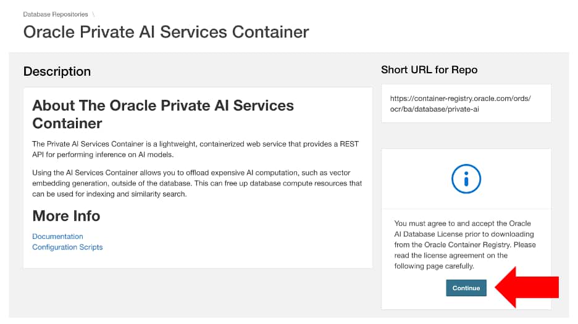Go to Database Repositories breadcrumb
The width and height of the screenshot is (578, 324).
(x=56, y=14)
